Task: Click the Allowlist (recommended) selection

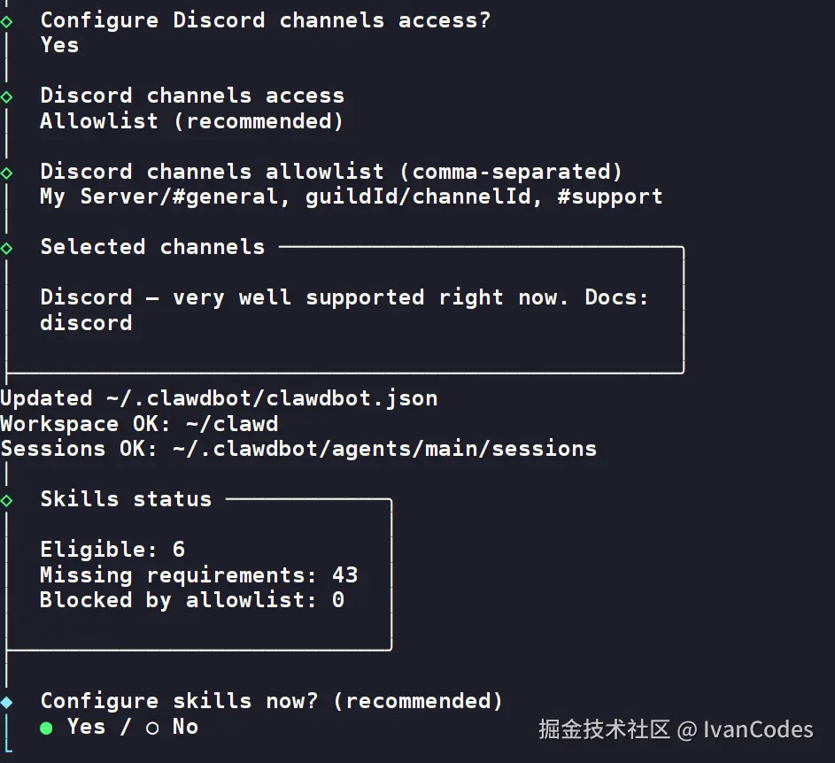Action: (191, 120)
